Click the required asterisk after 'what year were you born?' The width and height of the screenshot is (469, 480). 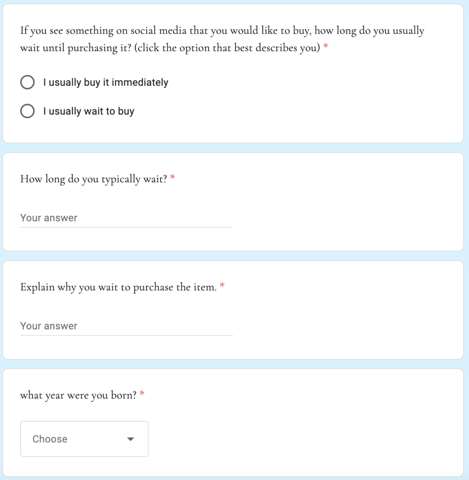tap(142, 395)
